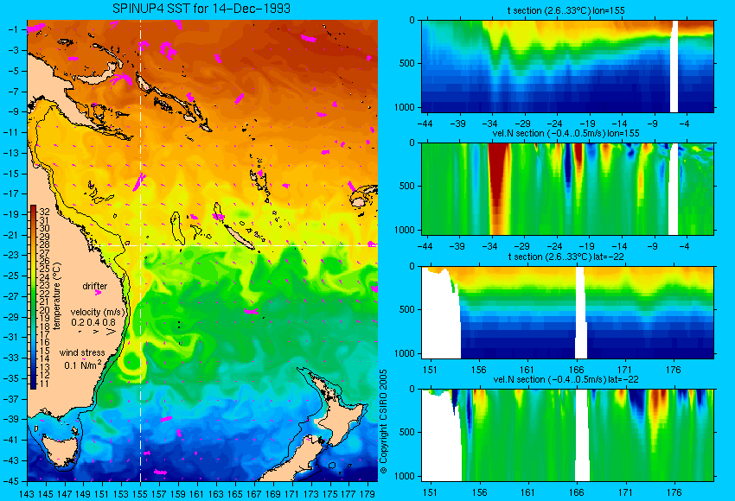The height and width of the screenshot is (501, 735).
Task: Click the New Caledonia island on the SST map
Action: [x=239, y=236]
